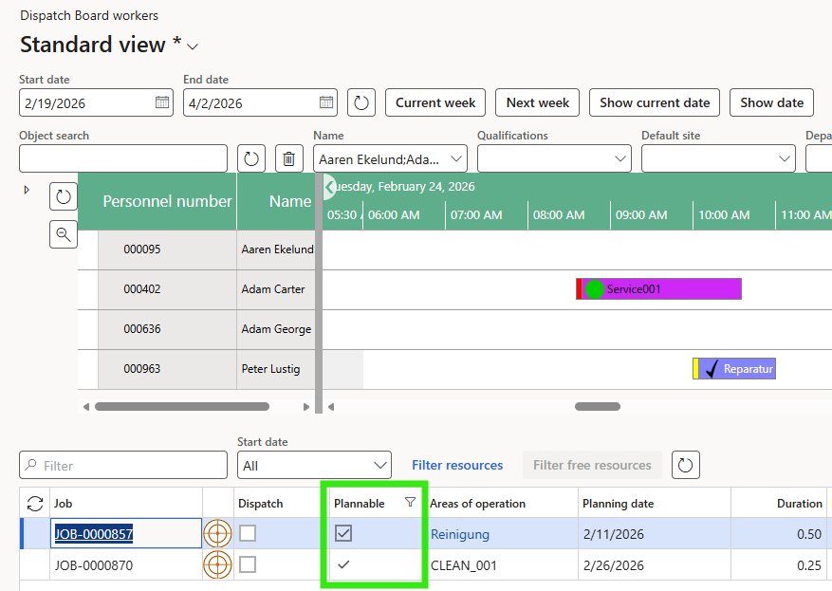Click inside the Filter search field

[122, 465]
